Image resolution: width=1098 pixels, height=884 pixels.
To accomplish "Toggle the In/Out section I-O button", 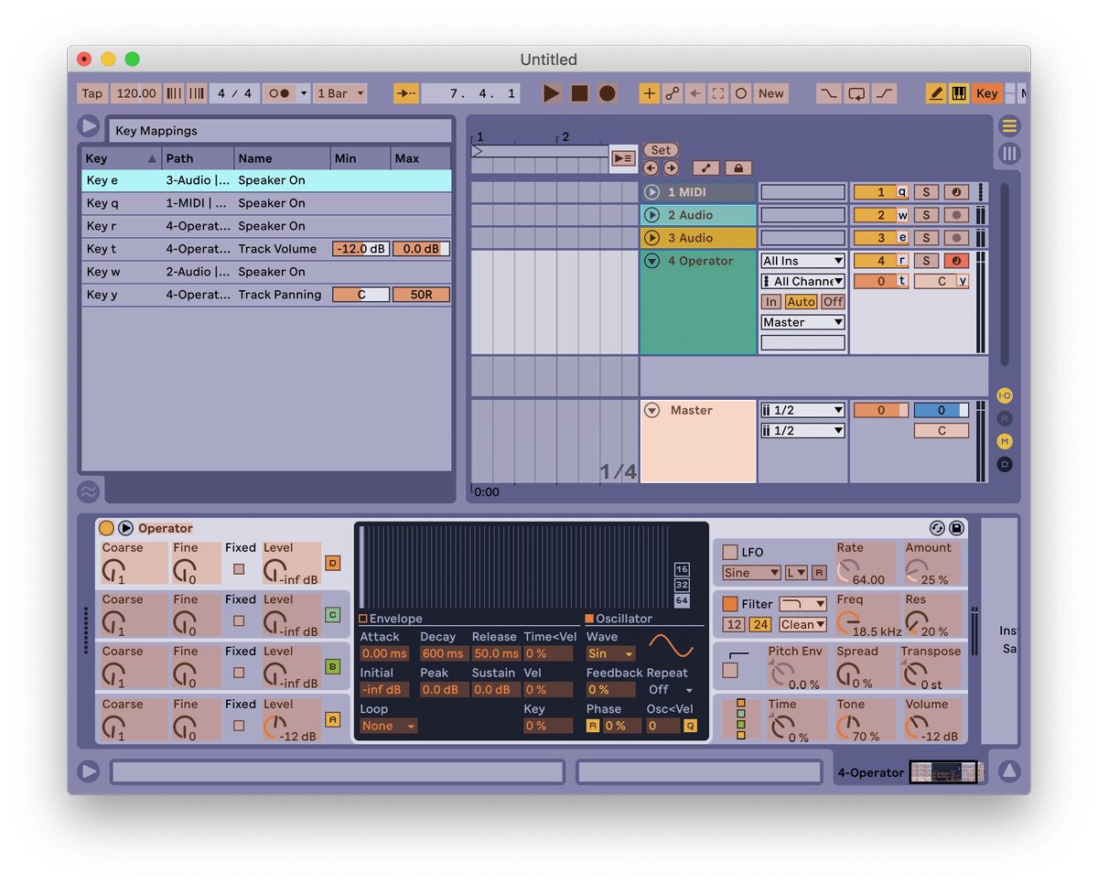I will point(1005,395).
